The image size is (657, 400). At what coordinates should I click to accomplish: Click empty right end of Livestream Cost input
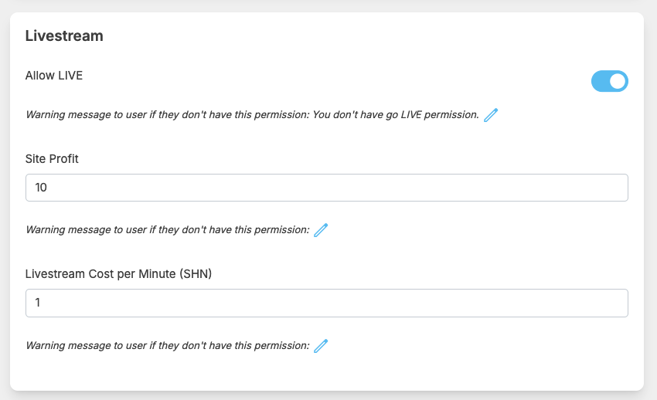[587, 303]
